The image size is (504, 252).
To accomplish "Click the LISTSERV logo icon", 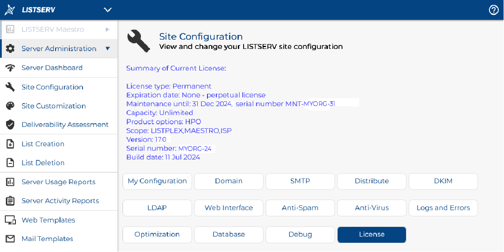I will (9, 10).
